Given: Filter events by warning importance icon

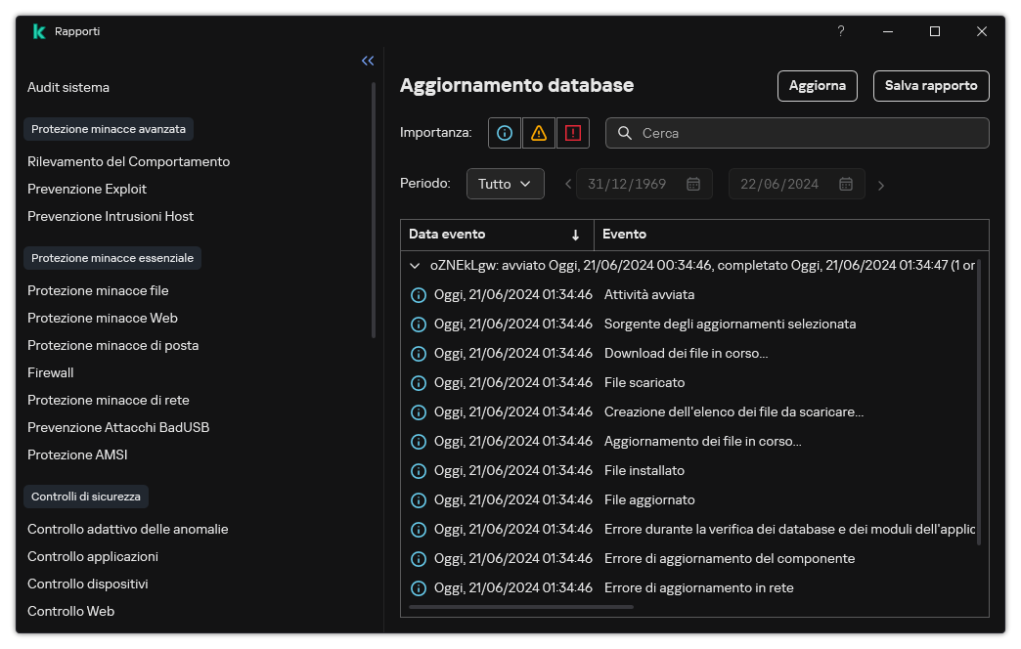Looking at the screenshot, I should [x=538, y=133].
